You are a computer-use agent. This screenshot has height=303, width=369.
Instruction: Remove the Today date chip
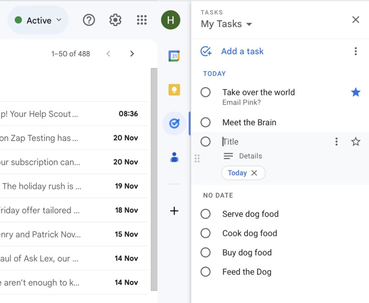tap(254, 173)
